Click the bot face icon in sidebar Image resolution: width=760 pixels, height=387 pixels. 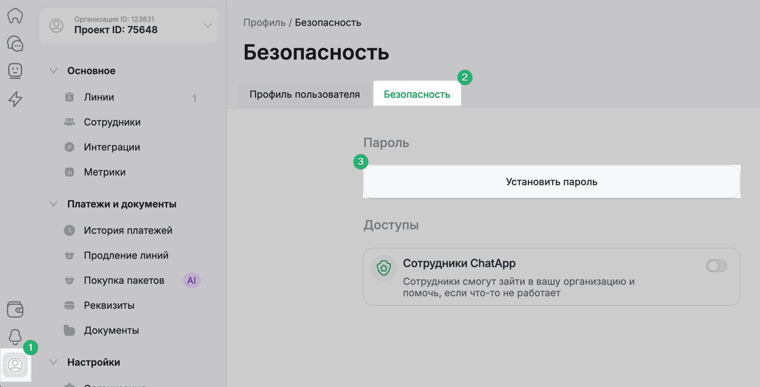pyautogui.click(x=15, y=71)
